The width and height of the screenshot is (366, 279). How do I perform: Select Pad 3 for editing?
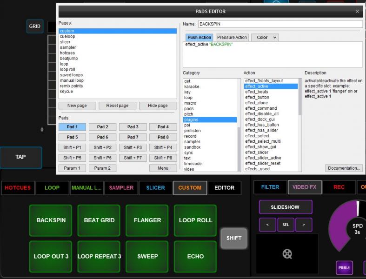point(133,127)
